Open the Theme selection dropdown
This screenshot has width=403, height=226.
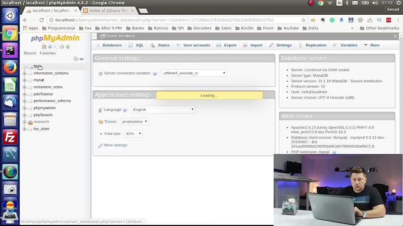[134, 121]
